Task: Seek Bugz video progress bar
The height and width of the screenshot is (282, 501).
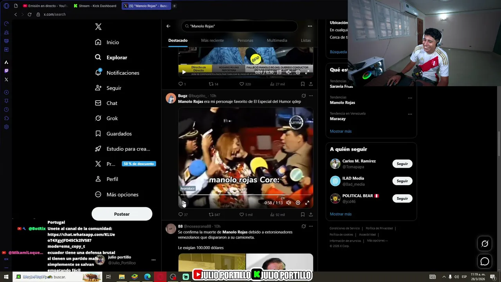Action: click(x=246, y=194)
